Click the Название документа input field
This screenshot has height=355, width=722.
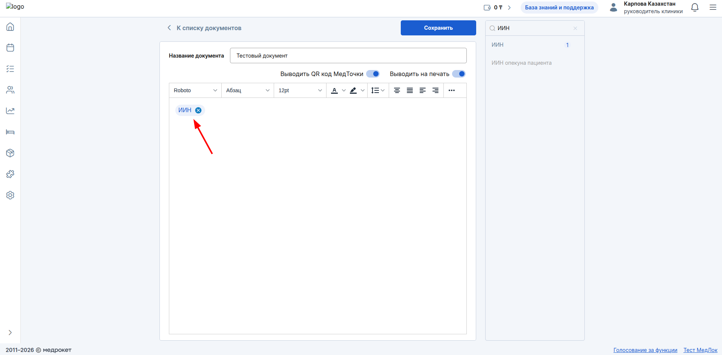coord(348,56)
